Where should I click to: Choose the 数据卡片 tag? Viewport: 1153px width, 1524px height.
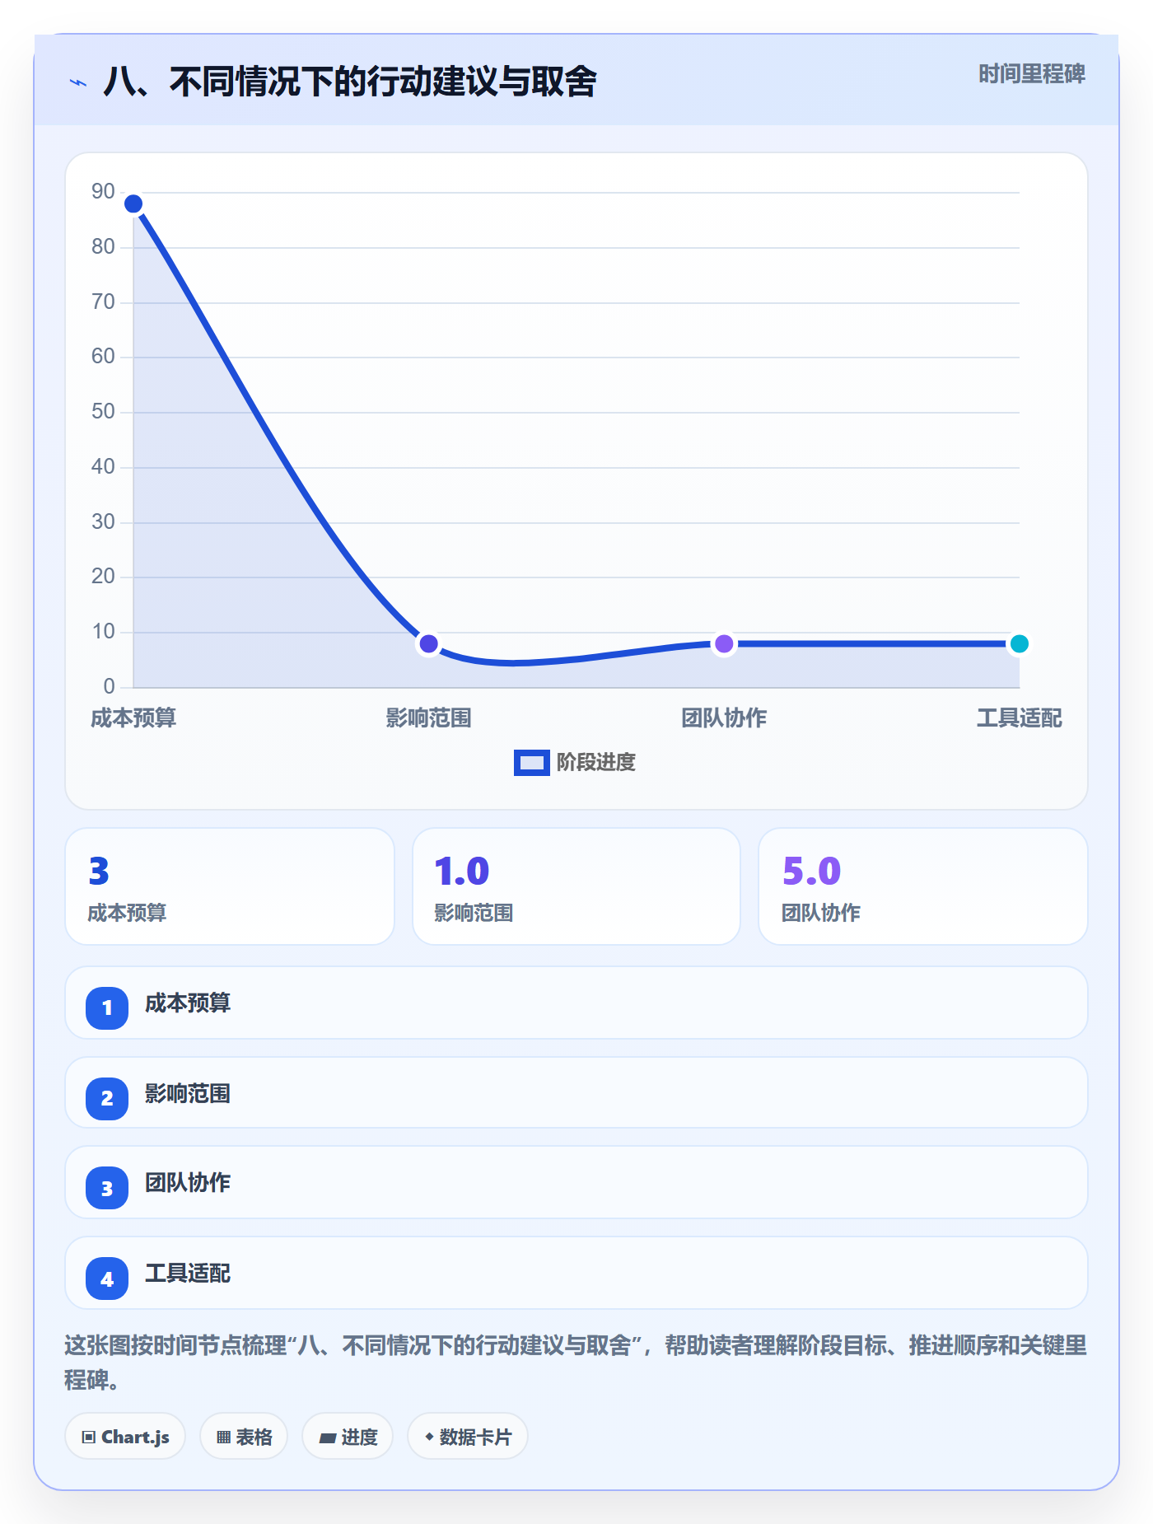(468, 1437)
